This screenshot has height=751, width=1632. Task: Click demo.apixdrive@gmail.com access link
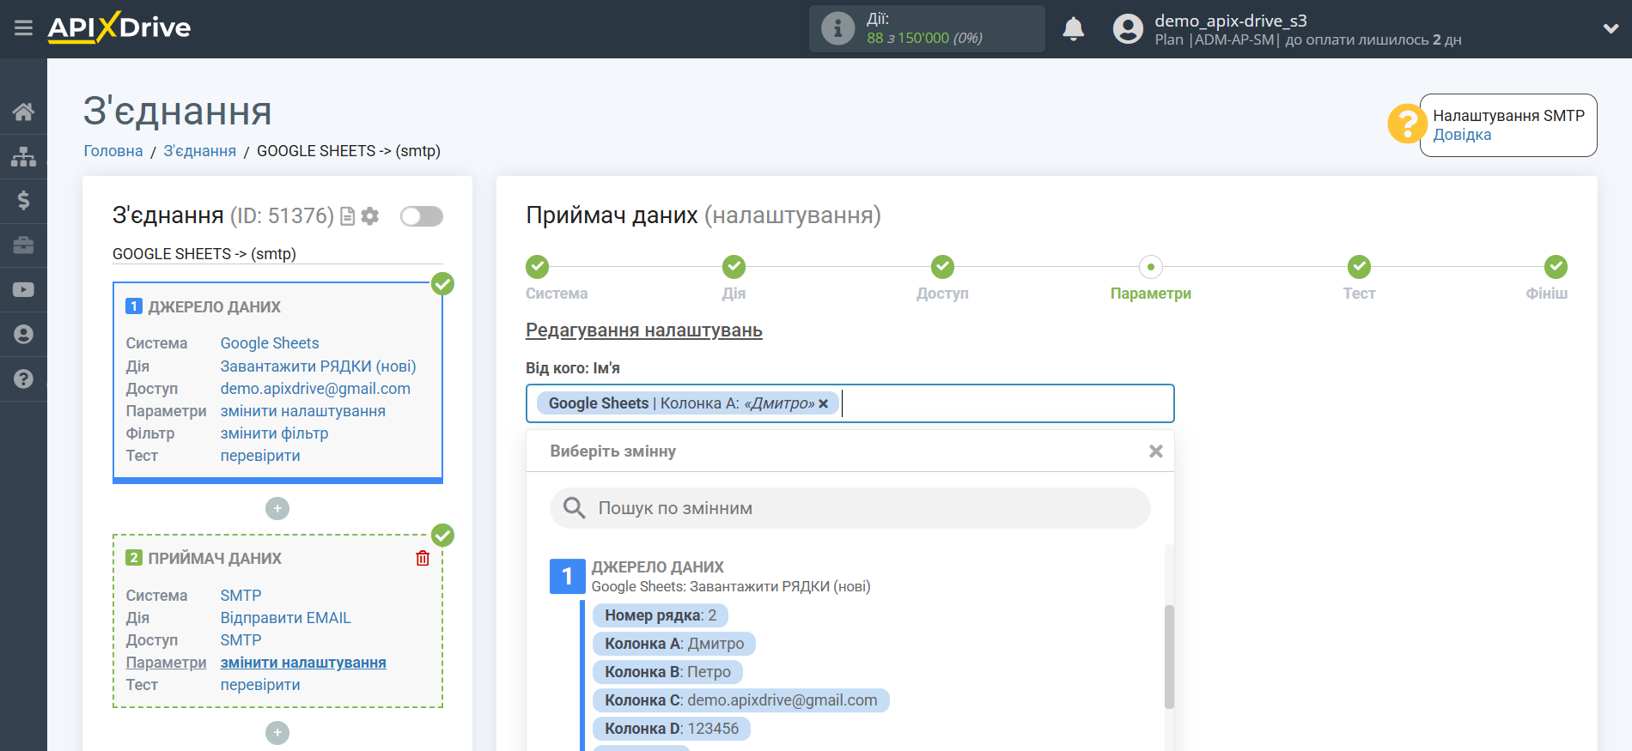(x=315, y=389)
